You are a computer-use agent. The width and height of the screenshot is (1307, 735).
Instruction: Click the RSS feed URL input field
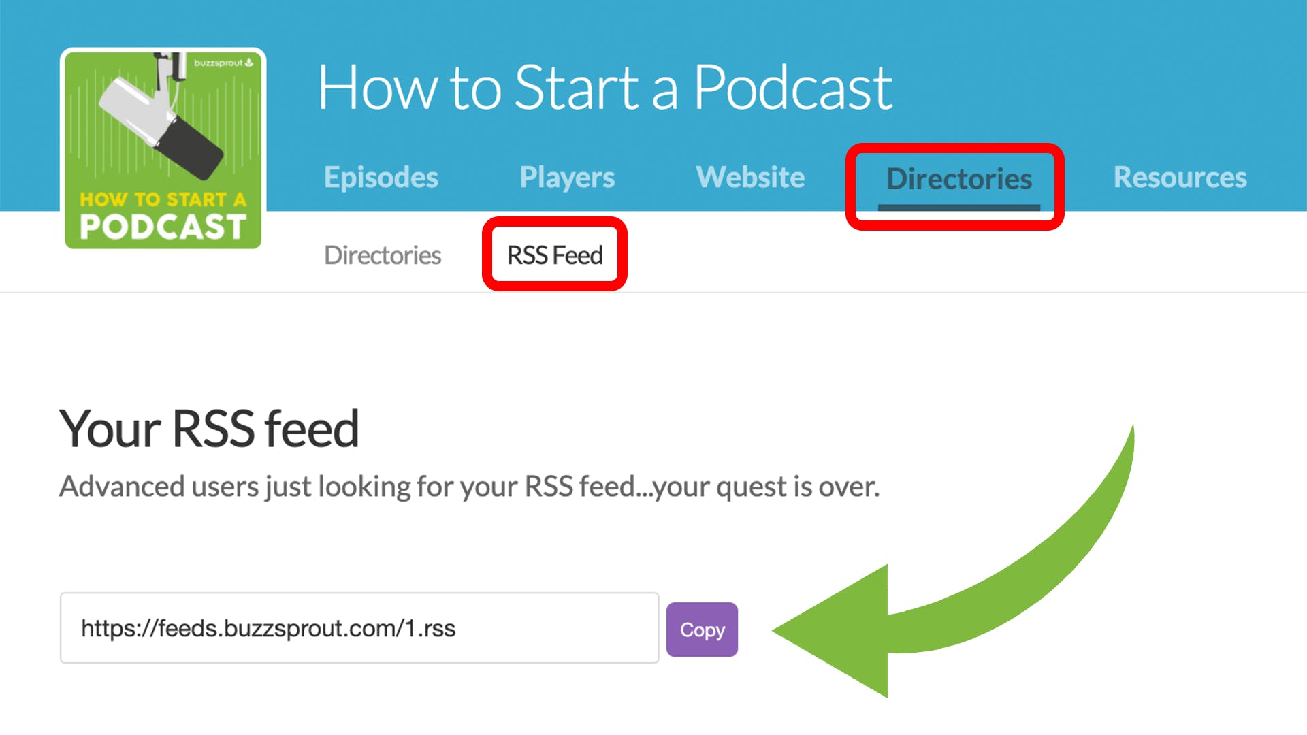point(359,628)
